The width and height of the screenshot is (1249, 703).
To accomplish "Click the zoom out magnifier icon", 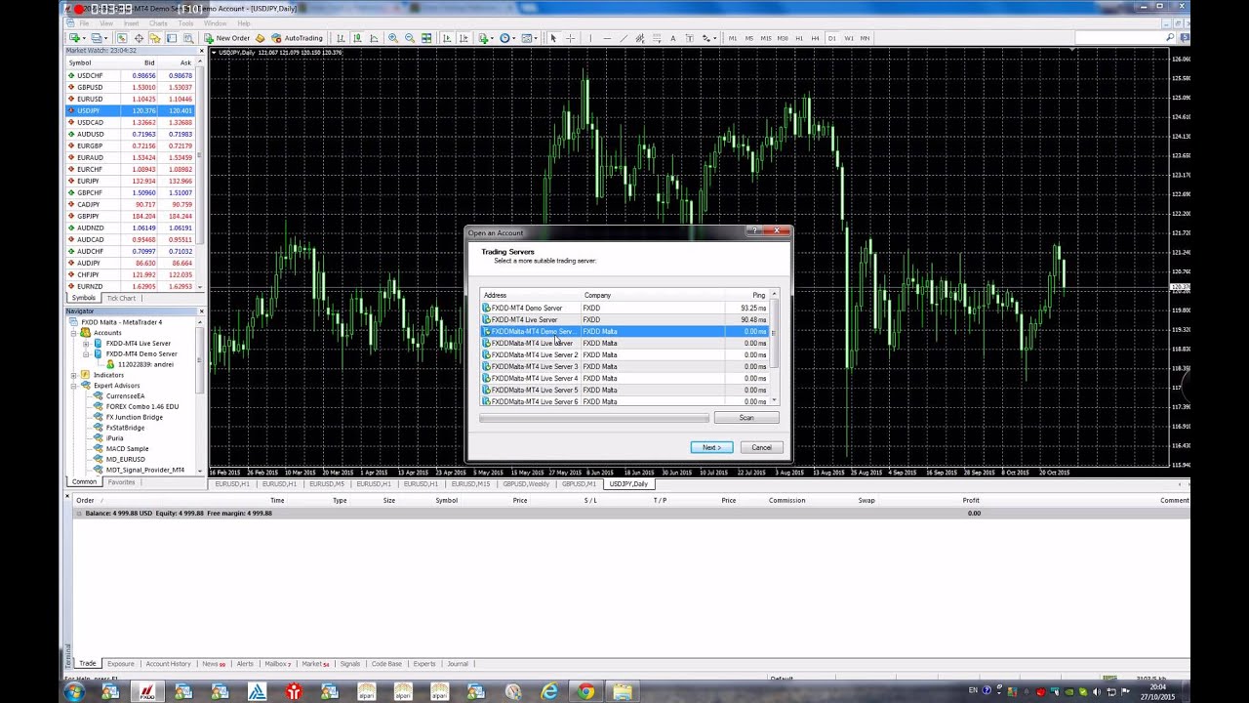I will point(410,38).
